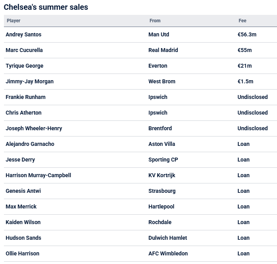This screenshot has width=277, height=264.
Task: Select Ollie Harrison in last row
Action: tap(22, 253)
